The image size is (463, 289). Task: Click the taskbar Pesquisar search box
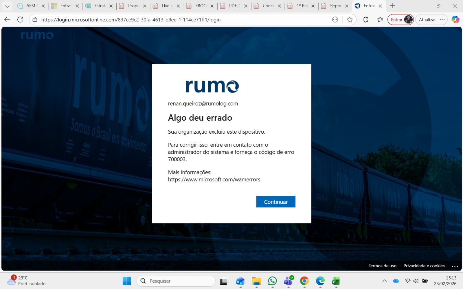[x=176, y=281]
